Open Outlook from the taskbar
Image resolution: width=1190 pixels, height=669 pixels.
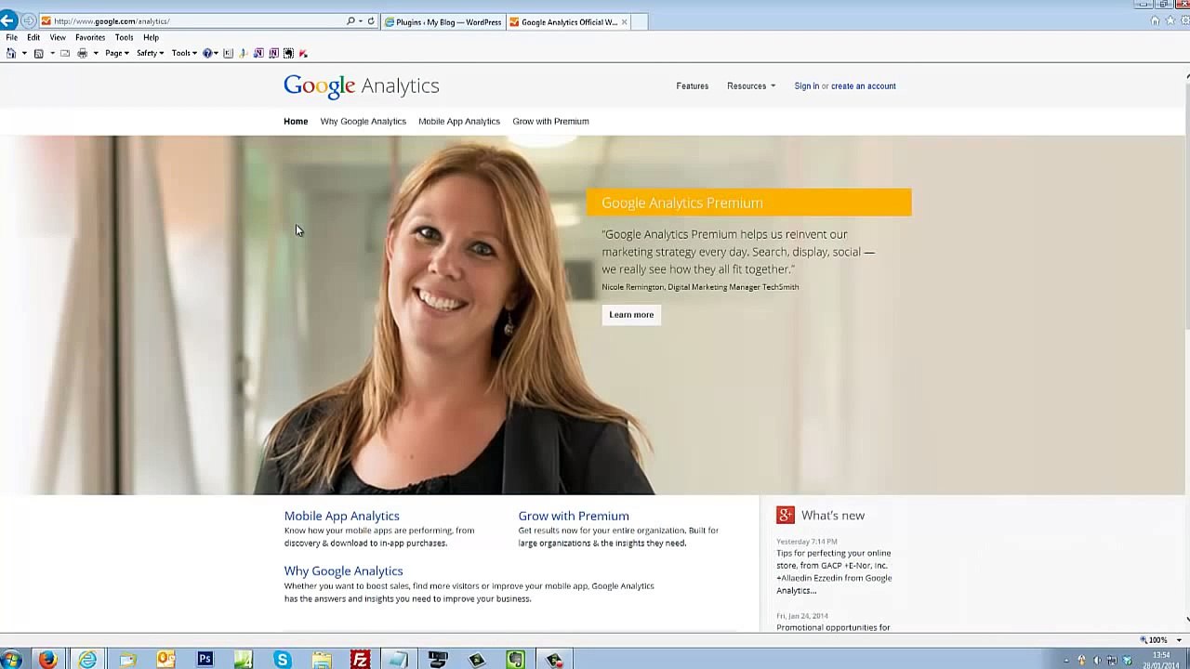click(x=165, y=660)
